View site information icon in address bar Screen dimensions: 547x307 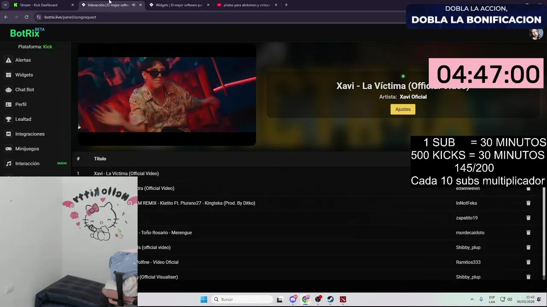38,17
